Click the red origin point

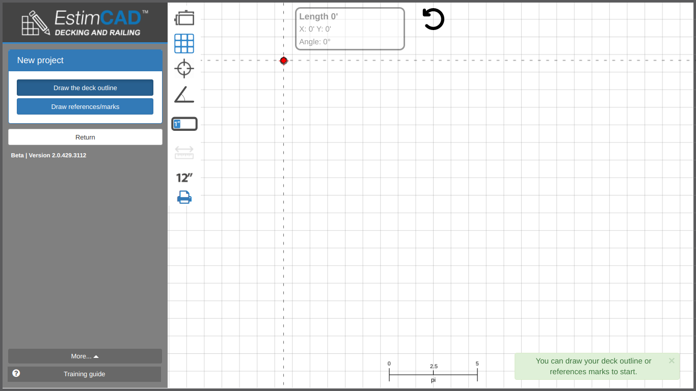[x=284, y=61]
